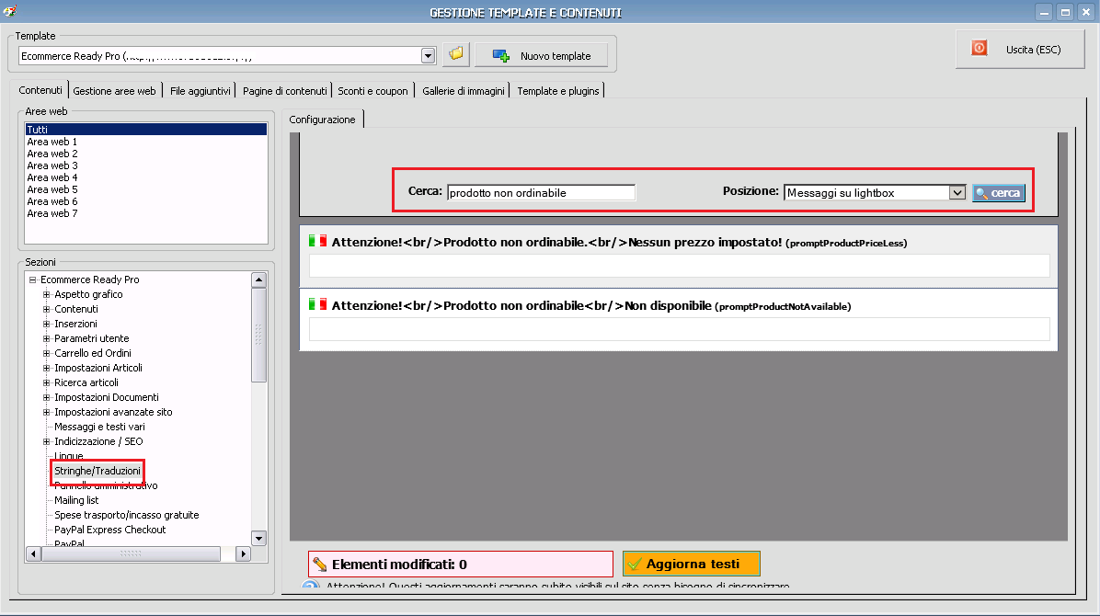Expand the Impostazioni Articoli node

tap(46, 368)
